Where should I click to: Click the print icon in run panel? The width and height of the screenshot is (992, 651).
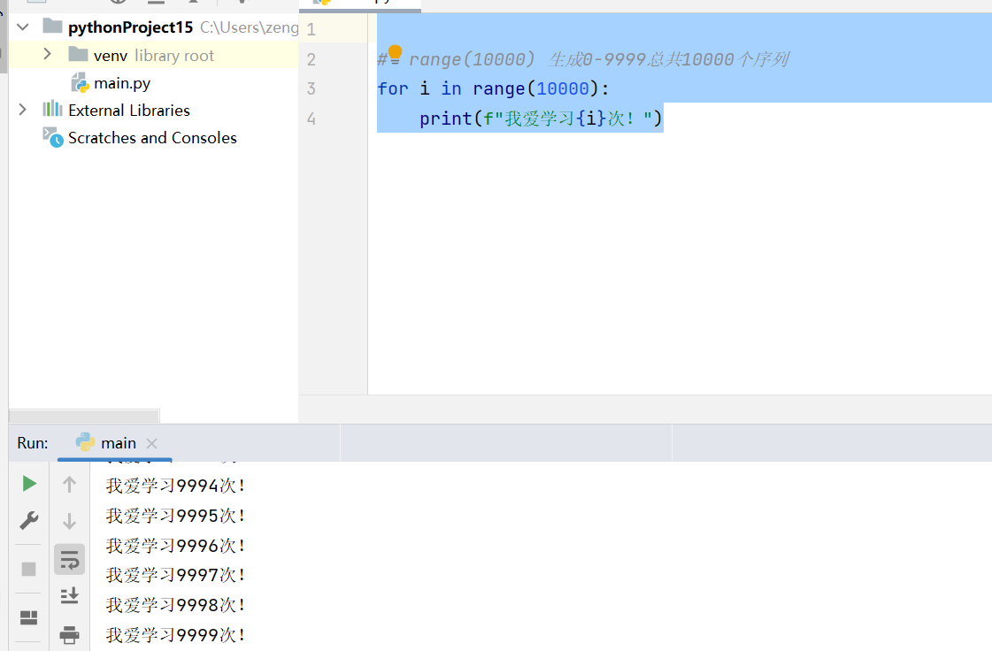pos(70,634)
